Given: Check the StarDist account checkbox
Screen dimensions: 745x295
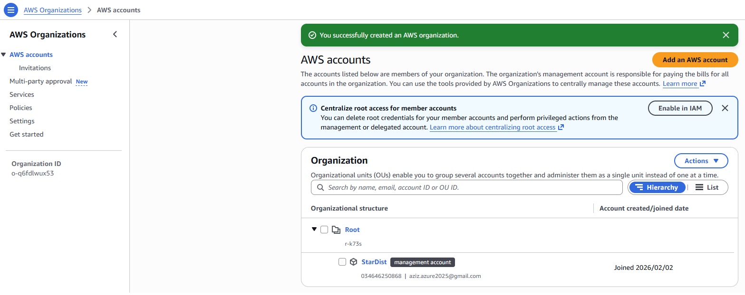Looking at the screenshot, I should [342, 262].
